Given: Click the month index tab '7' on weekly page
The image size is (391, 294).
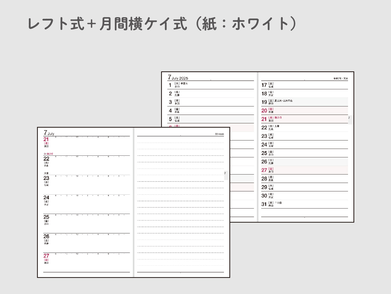Looking at the screenshot, I should coord(226,175).
